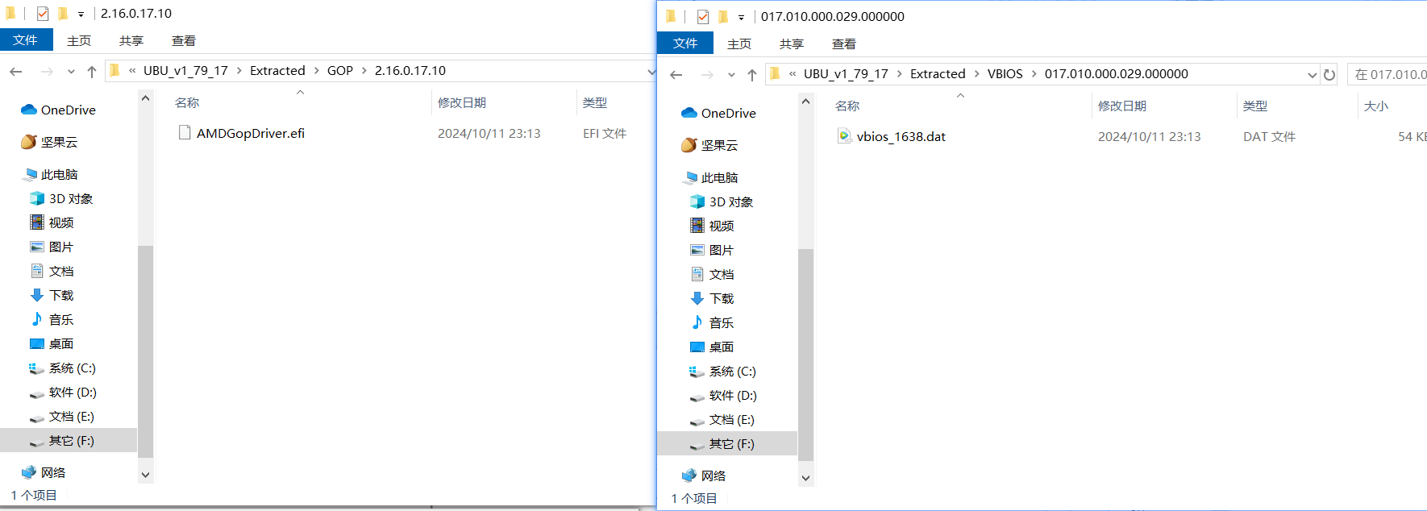Open AMDGopDriver.efi file in left window
This screenshot has width=1427, height=511.
coord(250,133)
